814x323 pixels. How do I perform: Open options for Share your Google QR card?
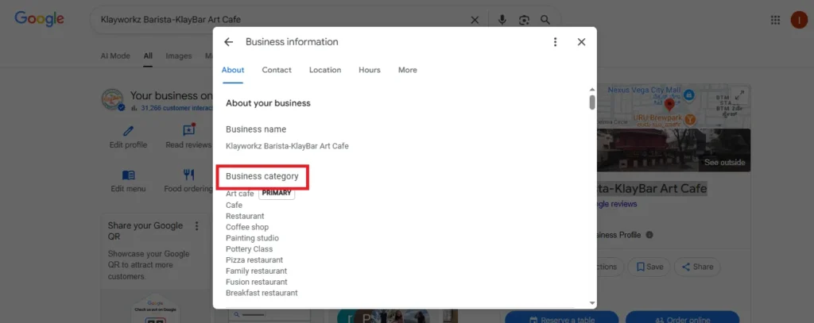click(x=197, y=226)
